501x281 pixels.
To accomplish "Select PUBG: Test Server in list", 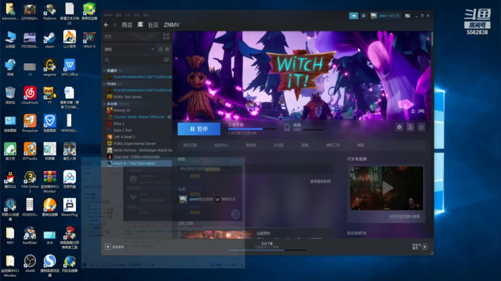I will click(127, 97).
